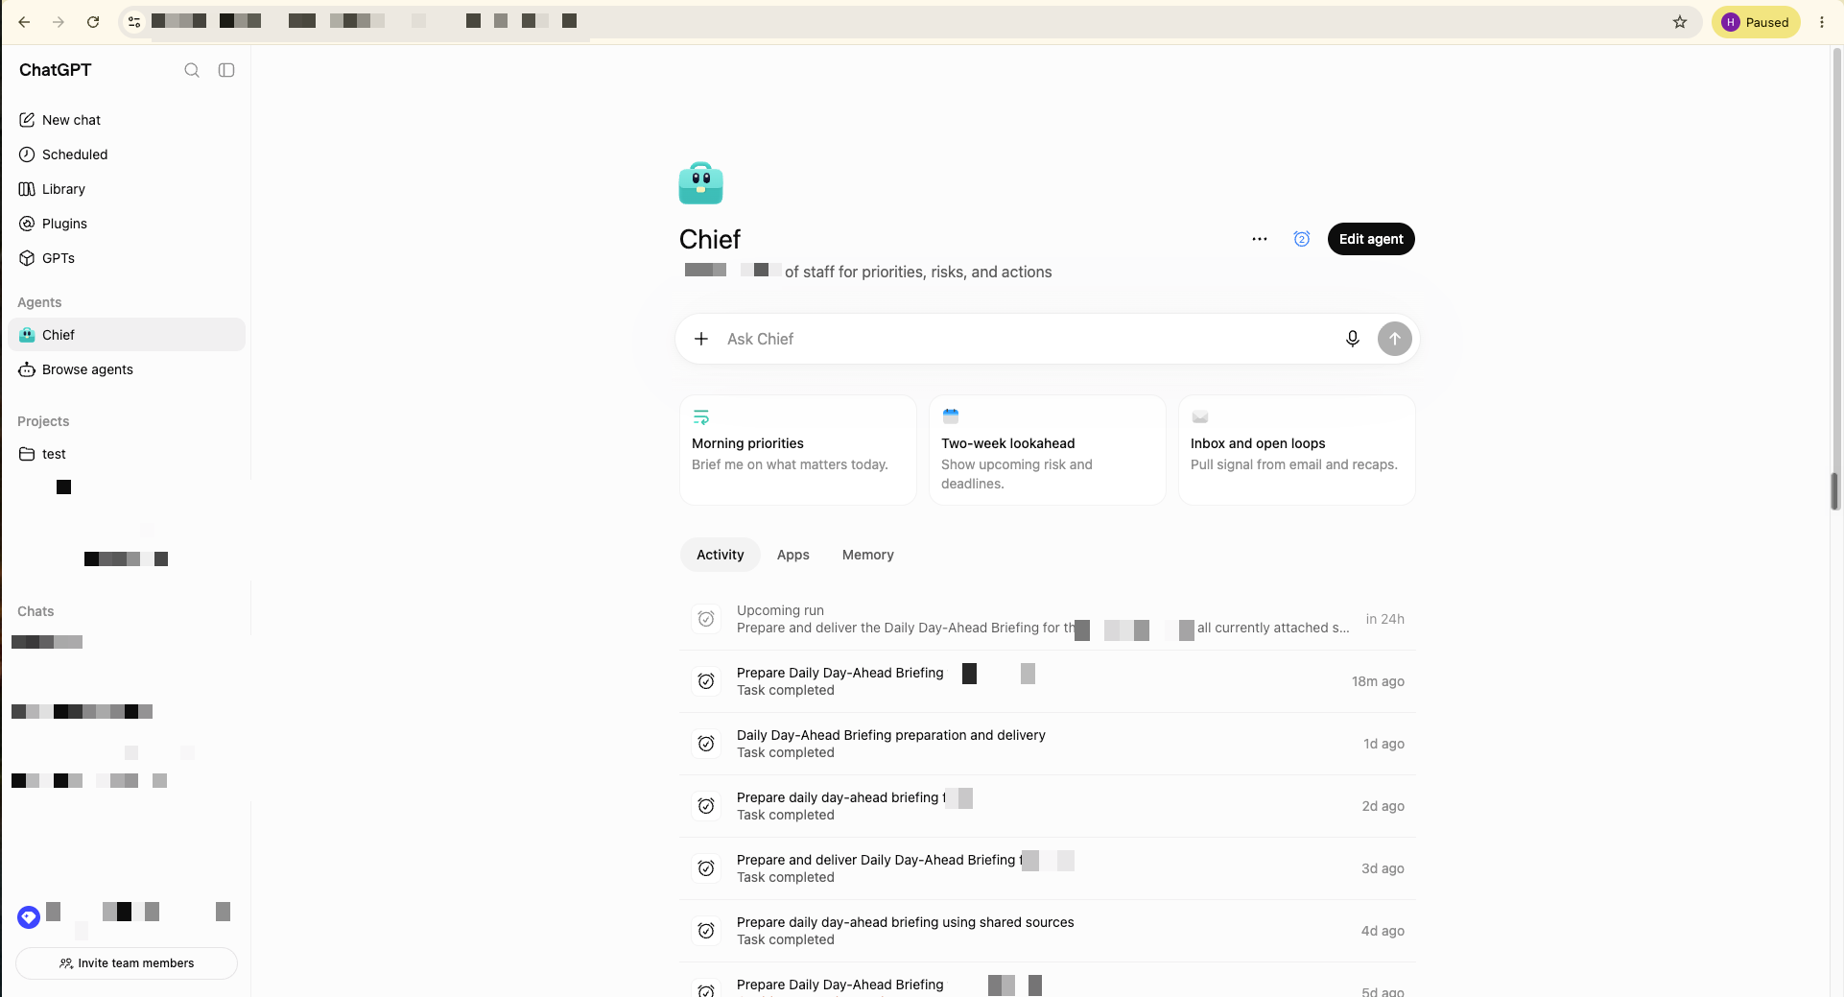Activate the microphone dictation icon
The width and height of the screenshot is (1844, 997).
[x=1353, y=339]
